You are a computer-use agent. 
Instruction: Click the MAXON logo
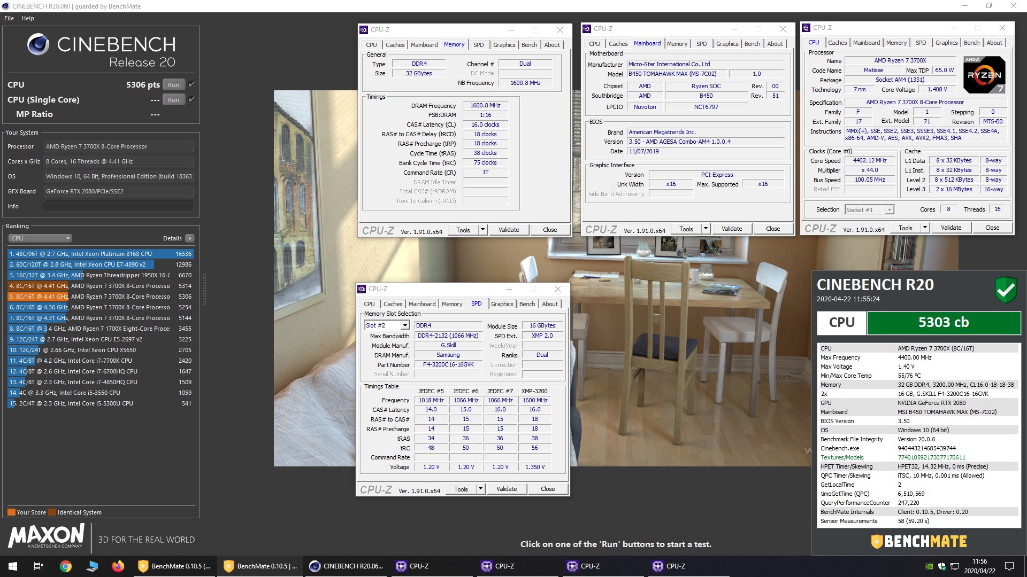tap(46, 536)
